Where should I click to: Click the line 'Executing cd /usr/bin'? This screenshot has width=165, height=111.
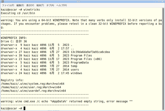pyautogui.click(x=18, y=13)
